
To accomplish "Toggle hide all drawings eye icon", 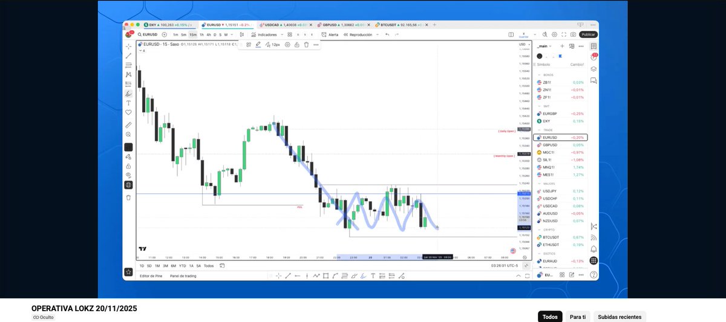I will (128, 175).
